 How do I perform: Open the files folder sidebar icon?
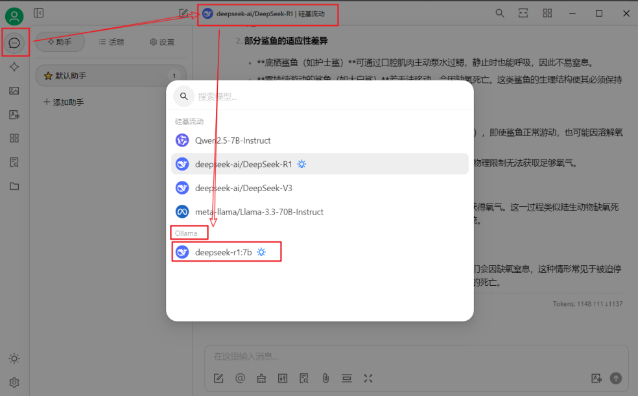pyautogui.click(x=14, y=186)
